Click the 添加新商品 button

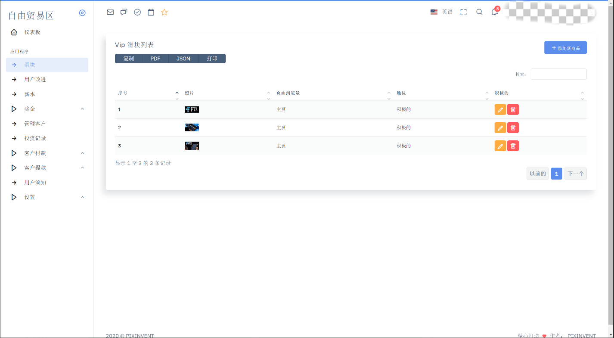pos(565,48)
